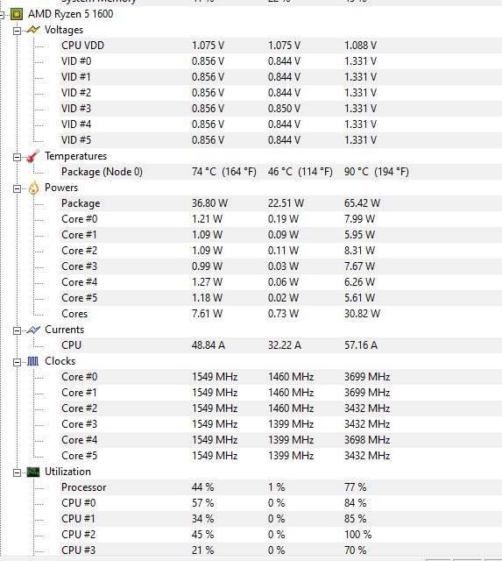Select the CPU VDD row
The width and height of the screenshot is (502, 561).
pos(280,46)
